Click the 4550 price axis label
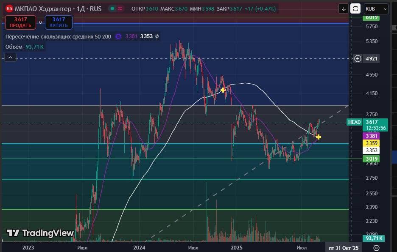The width and height of the screenshot is (397, 252). click(x=372, y=75)
